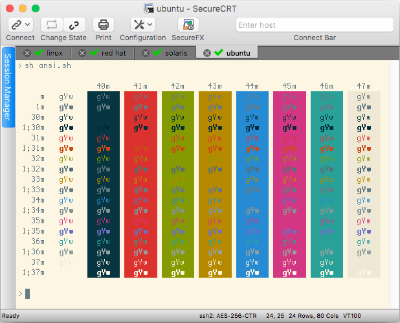Click the '24, 25' cursor position status

(x=275, y=316)
